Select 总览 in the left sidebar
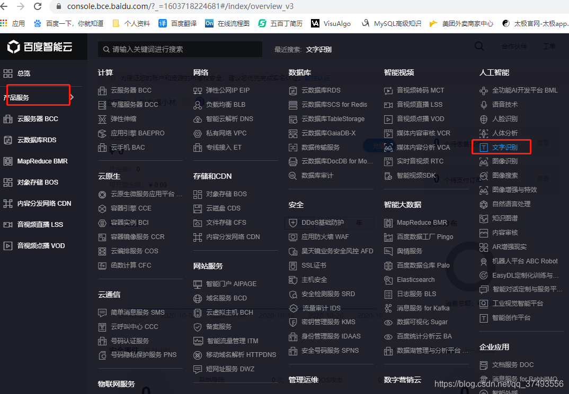 point(24,74)
